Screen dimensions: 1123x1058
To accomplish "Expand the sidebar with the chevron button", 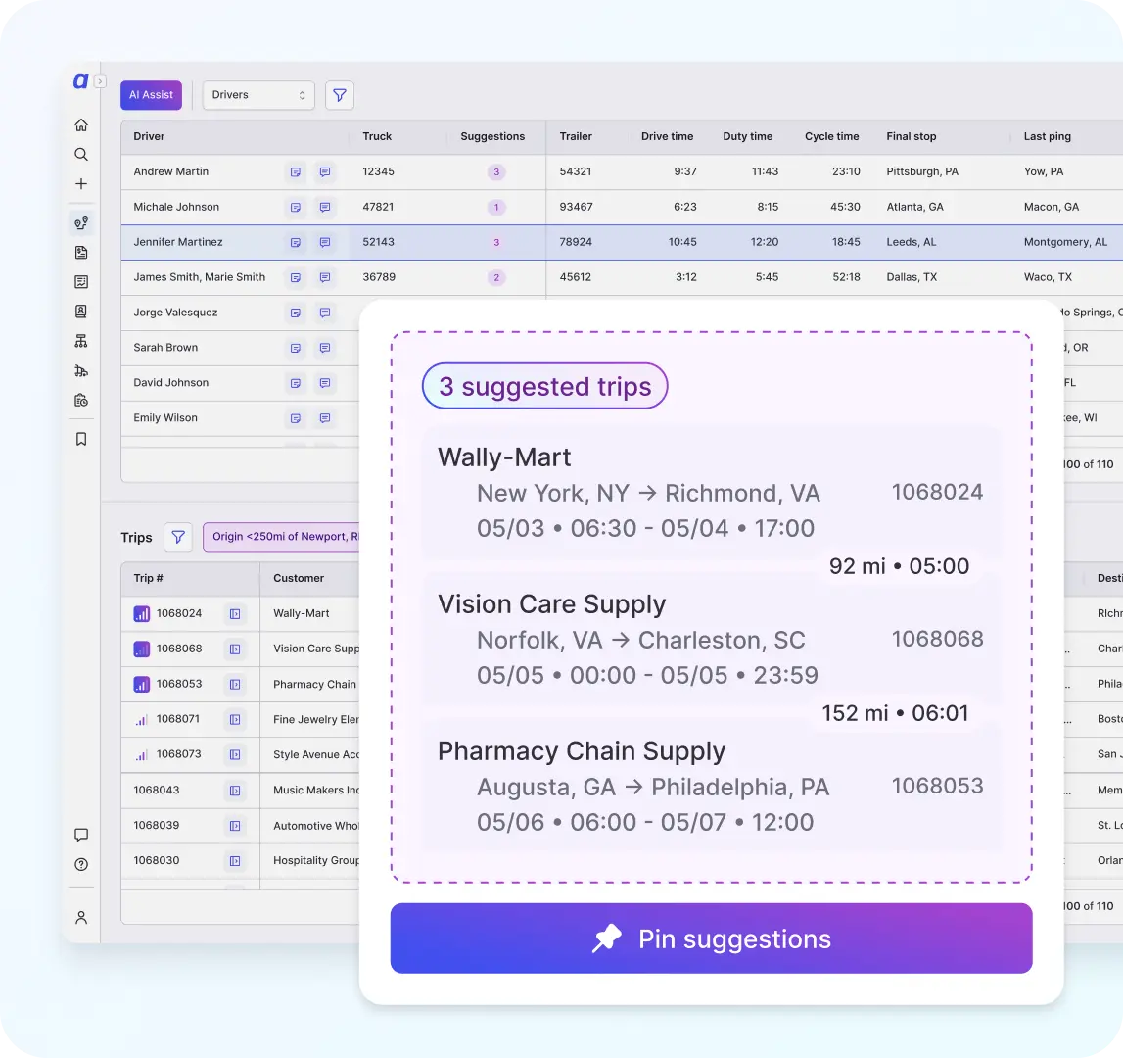I will [x=100, y=81].
